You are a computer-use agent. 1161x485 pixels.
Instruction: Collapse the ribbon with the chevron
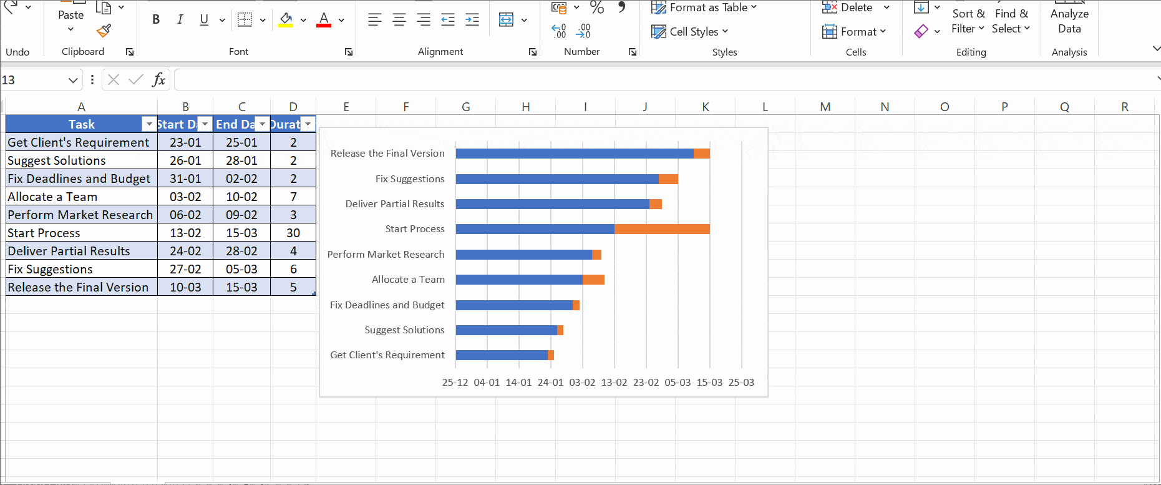pyautogui.click(x=1155, y=48)
